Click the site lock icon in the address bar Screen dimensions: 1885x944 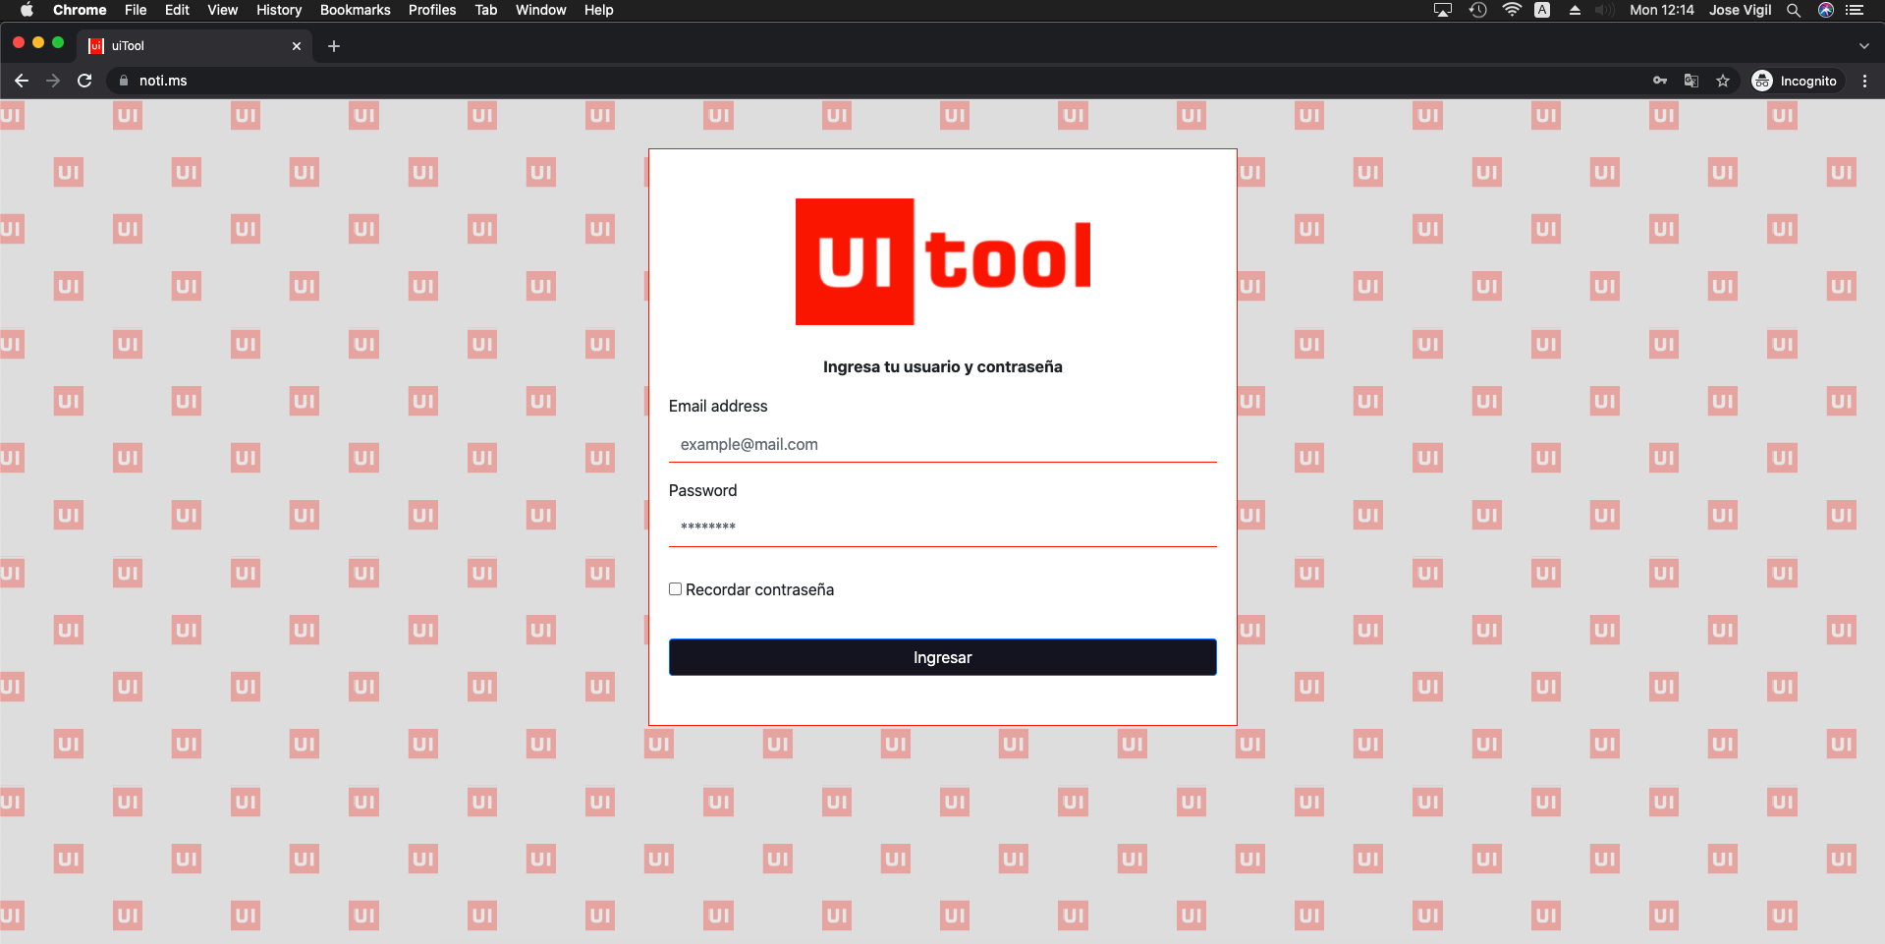tap(124, 81)
